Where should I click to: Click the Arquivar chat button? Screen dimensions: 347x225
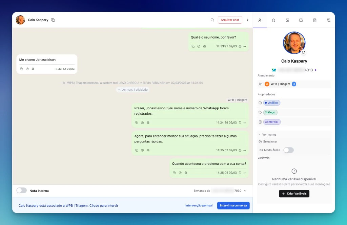230,20
